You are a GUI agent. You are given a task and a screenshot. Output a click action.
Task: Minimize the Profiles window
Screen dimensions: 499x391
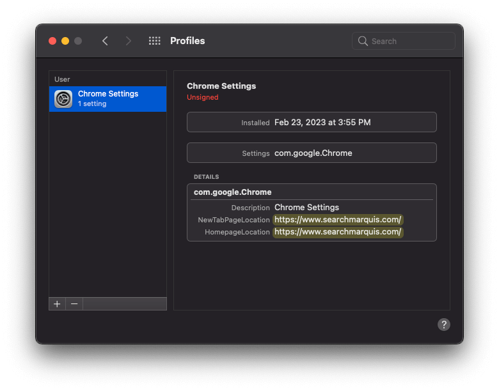(x=65, y=41)
